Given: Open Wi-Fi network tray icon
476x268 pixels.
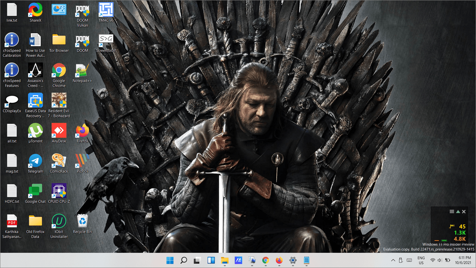Looking at the screenshot, I should point(433,261).
